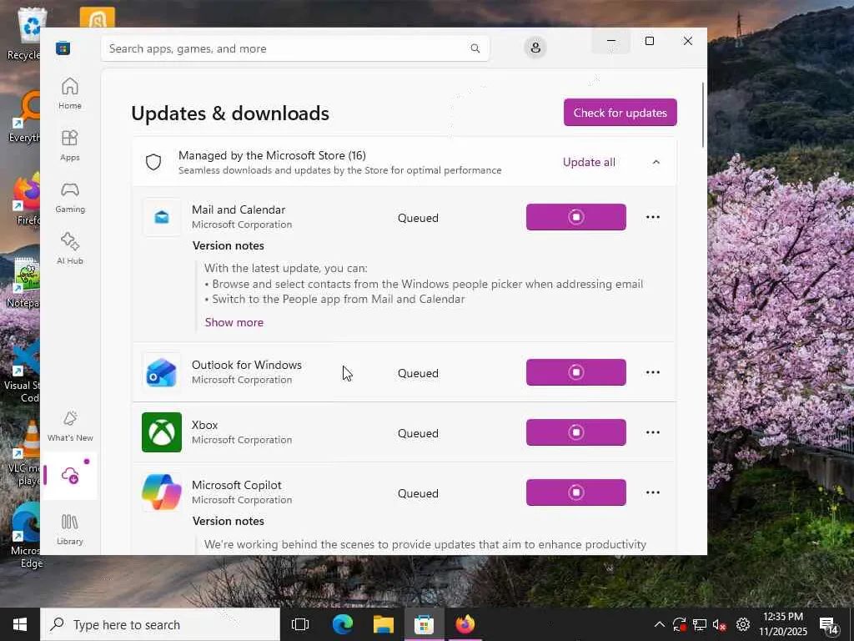Stop the queued Outlook for Windows update
The image size is (854, 641).
pyautogui.click(x=575, y=372)
